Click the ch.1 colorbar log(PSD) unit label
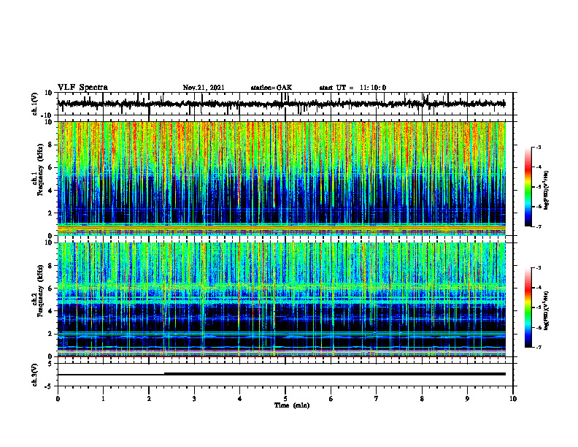 [x=547, y=191]
